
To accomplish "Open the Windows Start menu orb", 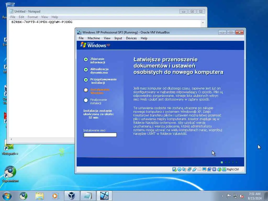I will 7,196.
